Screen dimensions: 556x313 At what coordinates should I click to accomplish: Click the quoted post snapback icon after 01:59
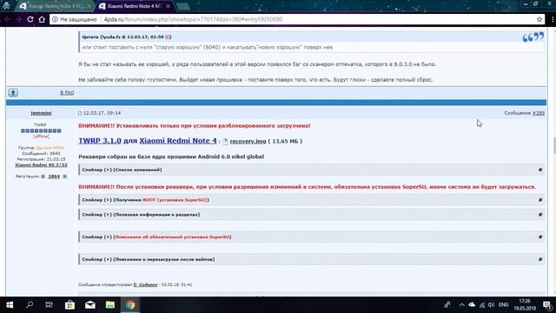168,37
